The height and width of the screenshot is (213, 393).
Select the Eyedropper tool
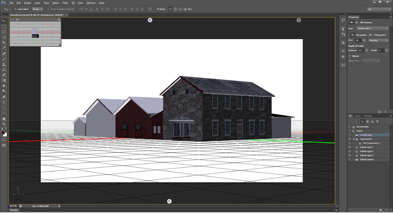[4, 48]
